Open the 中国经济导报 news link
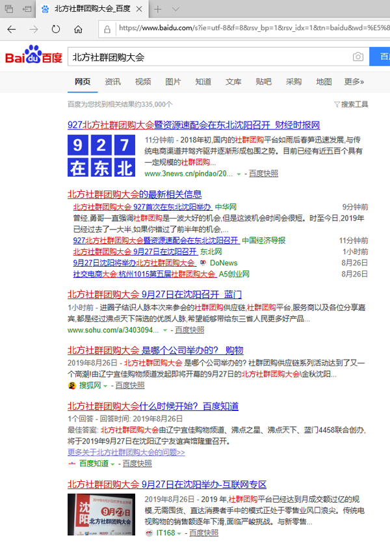Viewport: 390px width, 545px height. coord(157,241)
